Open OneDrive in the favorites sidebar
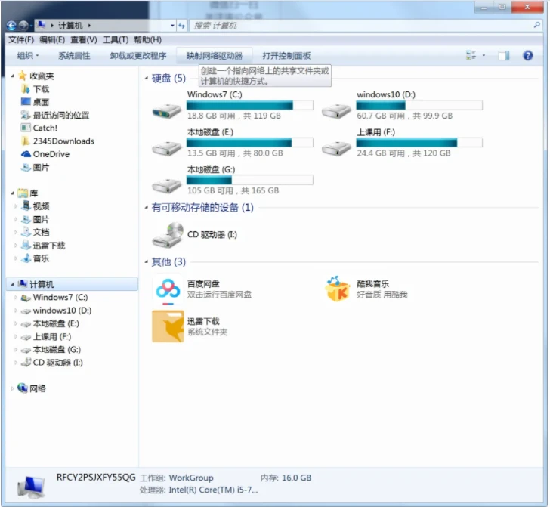The width and height of the screenshot is (550, 507). coord(50,154)
